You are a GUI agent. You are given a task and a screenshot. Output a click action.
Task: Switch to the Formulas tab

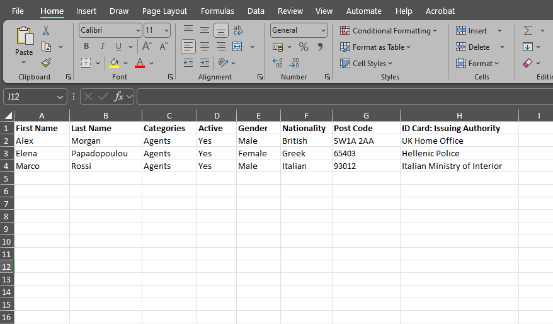pos(217,11)
